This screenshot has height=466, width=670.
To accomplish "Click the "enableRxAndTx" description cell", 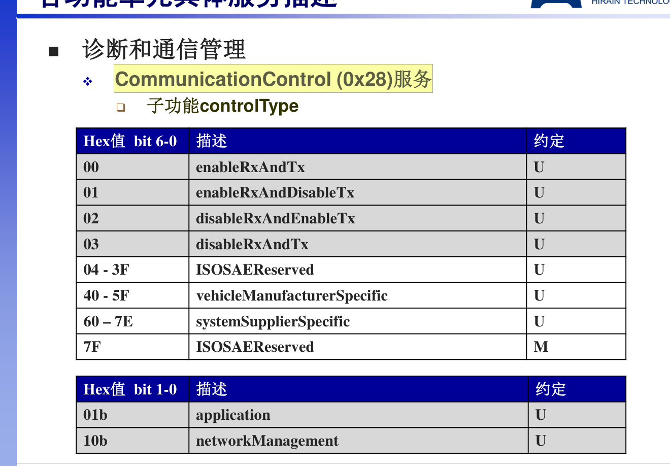I will pos(358,167).
